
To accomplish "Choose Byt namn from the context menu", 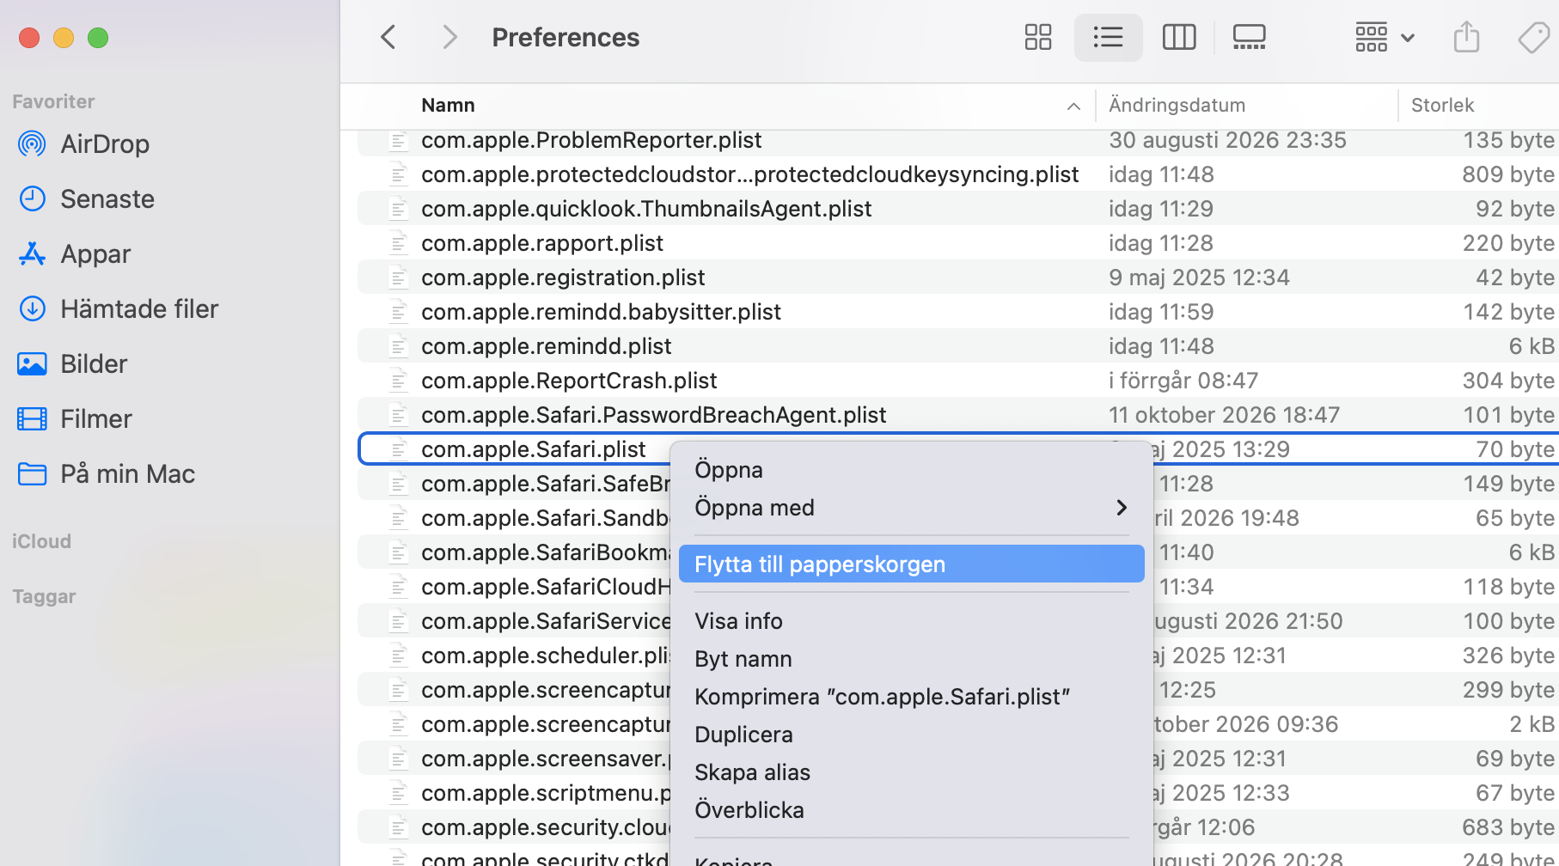I will (911, 659).
